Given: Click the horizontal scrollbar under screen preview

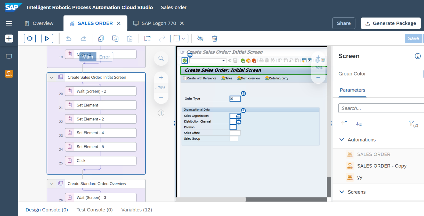Looking at the screenshot, I should click(211, 200).
